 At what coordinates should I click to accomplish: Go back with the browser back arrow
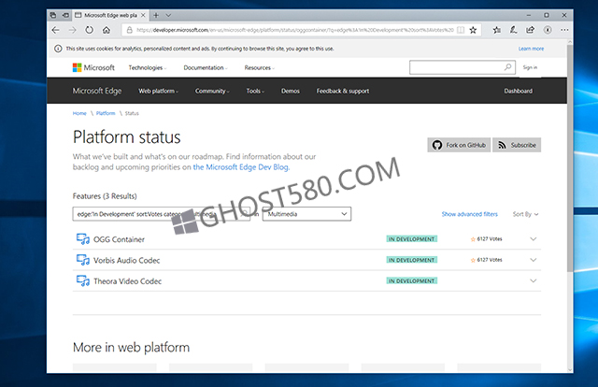click(56, 30)
